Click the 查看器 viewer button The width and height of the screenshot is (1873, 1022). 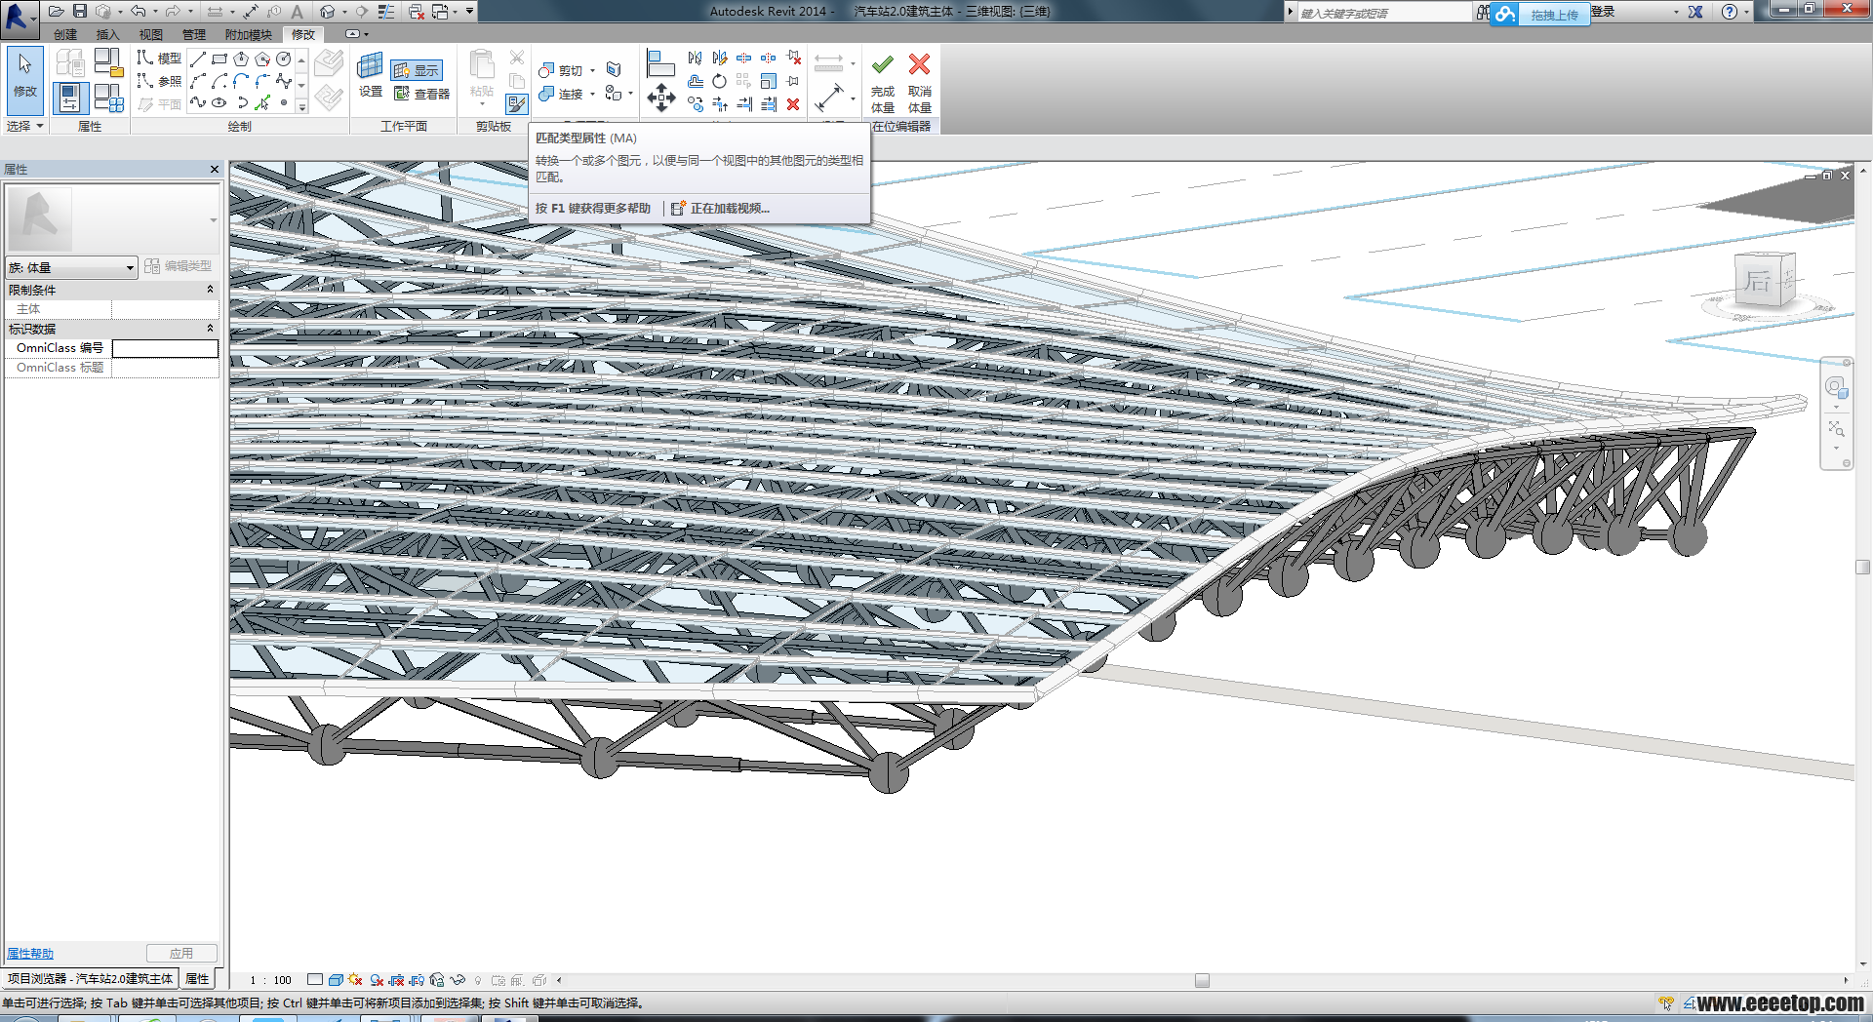tap(421, 94)
